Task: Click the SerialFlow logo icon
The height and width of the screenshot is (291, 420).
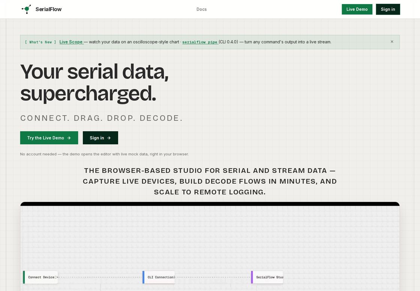Action: (26, 9)
